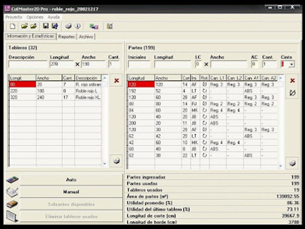The image size is (305, 229).
Task: Click the Partes Longitud input field
Action: 173,64
